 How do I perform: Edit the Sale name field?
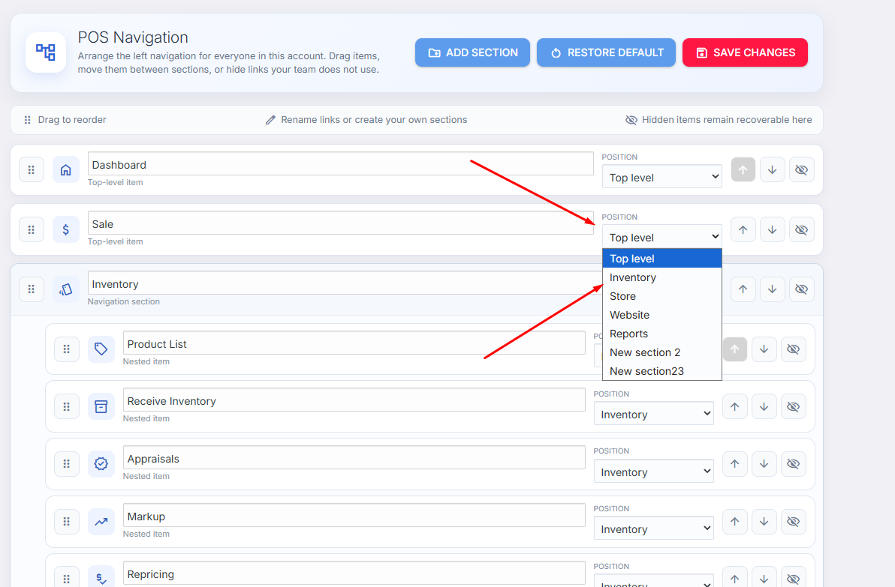pos(341,223)
